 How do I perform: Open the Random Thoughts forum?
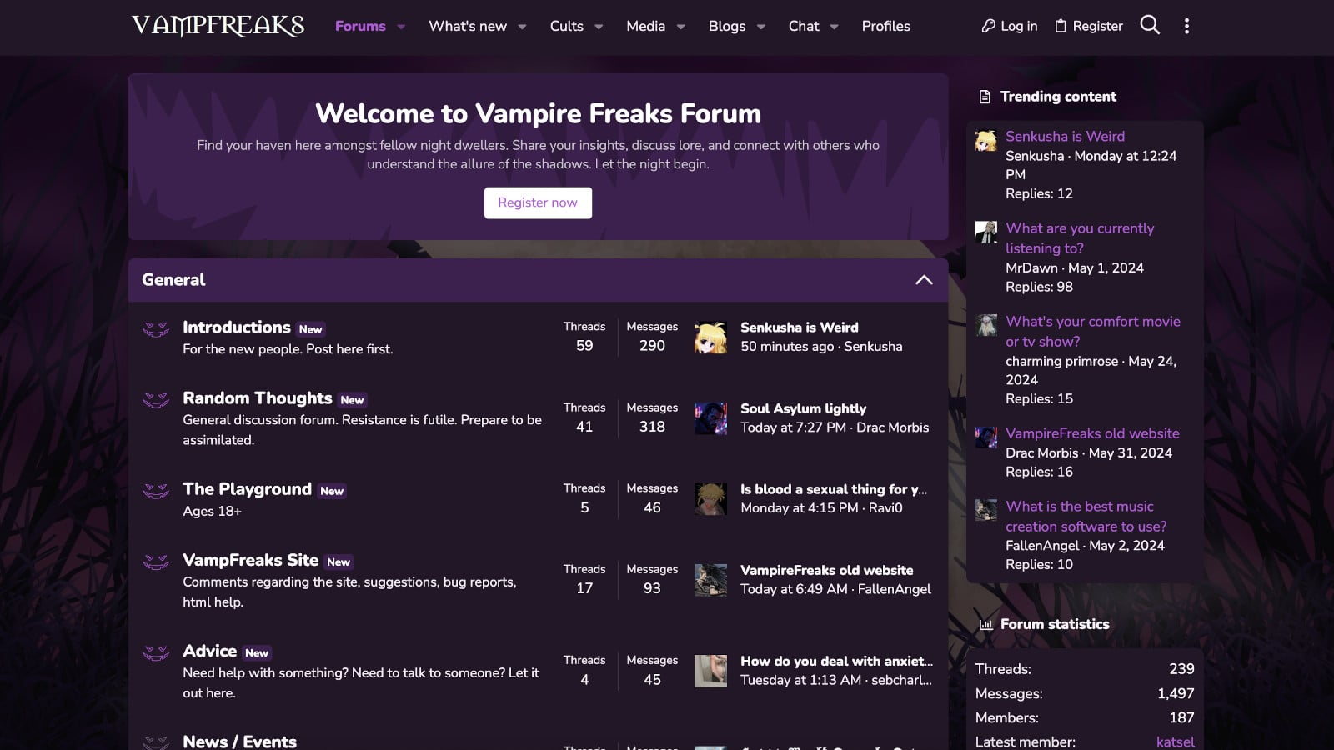click(258, 398)
